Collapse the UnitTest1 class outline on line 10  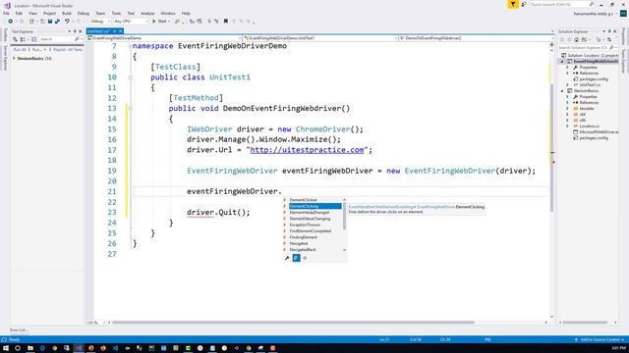[131, 77]
